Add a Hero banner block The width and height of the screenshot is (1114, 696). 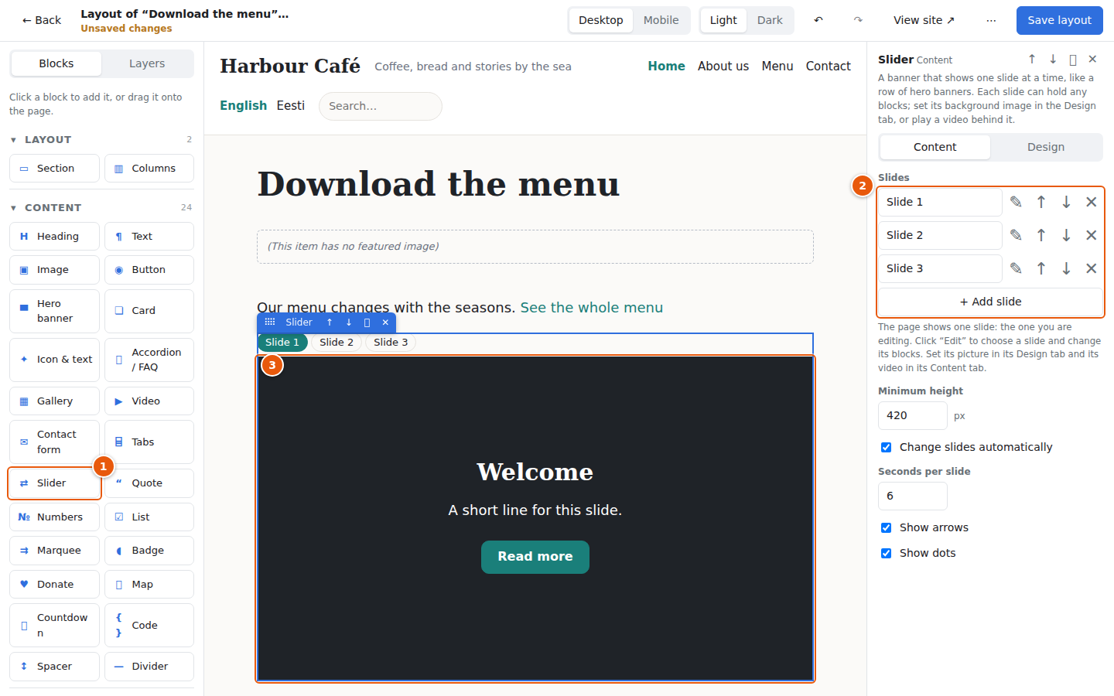pyautogui.click(x=54, y=311)
